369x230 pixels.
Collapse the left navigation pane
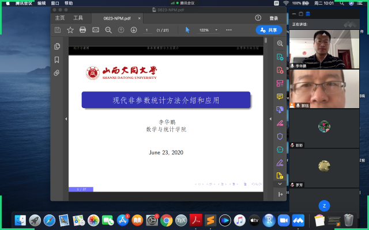click(66, 119)
